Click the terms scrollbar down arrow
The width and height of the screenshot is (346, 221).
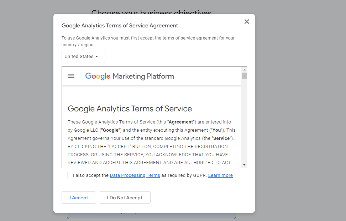click(x=244, y=165)
